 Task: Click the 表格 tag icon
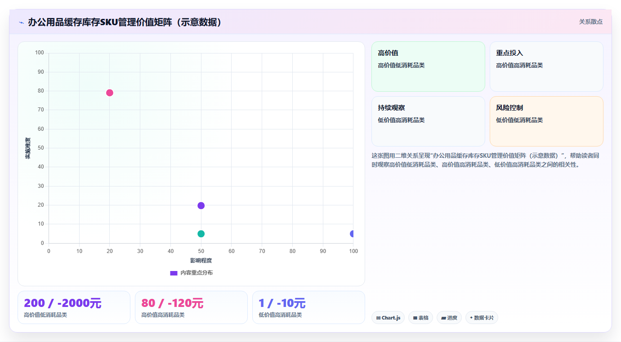coord(415,318)
